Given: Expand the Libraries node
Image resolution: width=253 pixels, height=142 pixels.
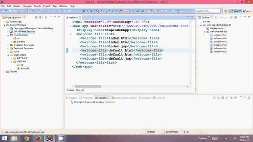Looking at the screenshot, I should [x=11, y=42].
